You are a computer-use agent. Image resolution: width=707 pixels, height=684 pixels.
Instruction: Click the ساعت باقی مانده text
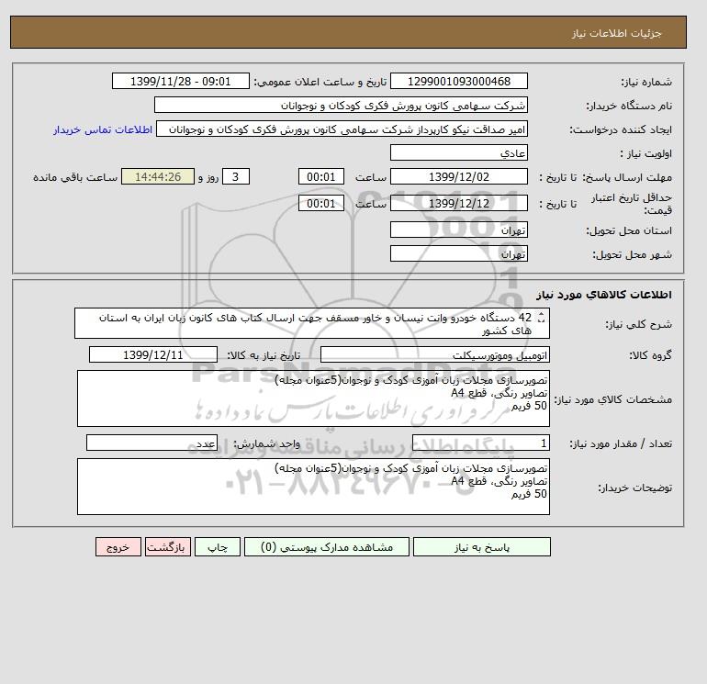75,177
